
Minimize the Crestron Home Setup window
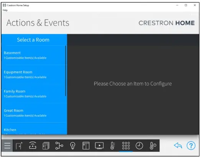(177, 5)
